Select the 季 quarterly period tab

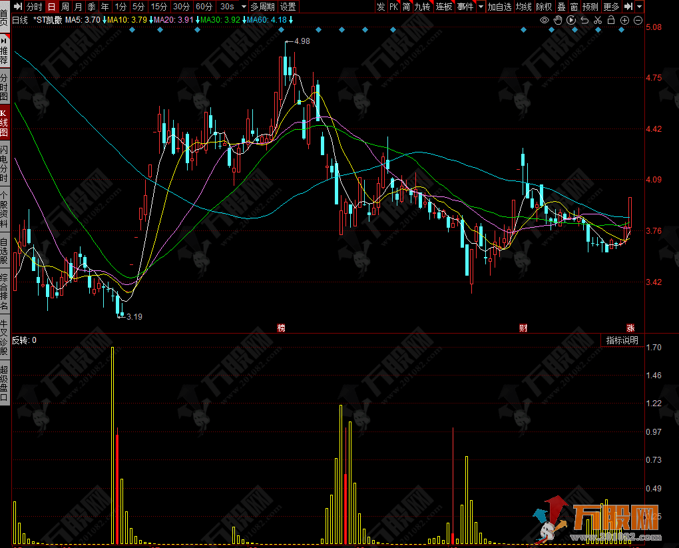click(91, 7)
